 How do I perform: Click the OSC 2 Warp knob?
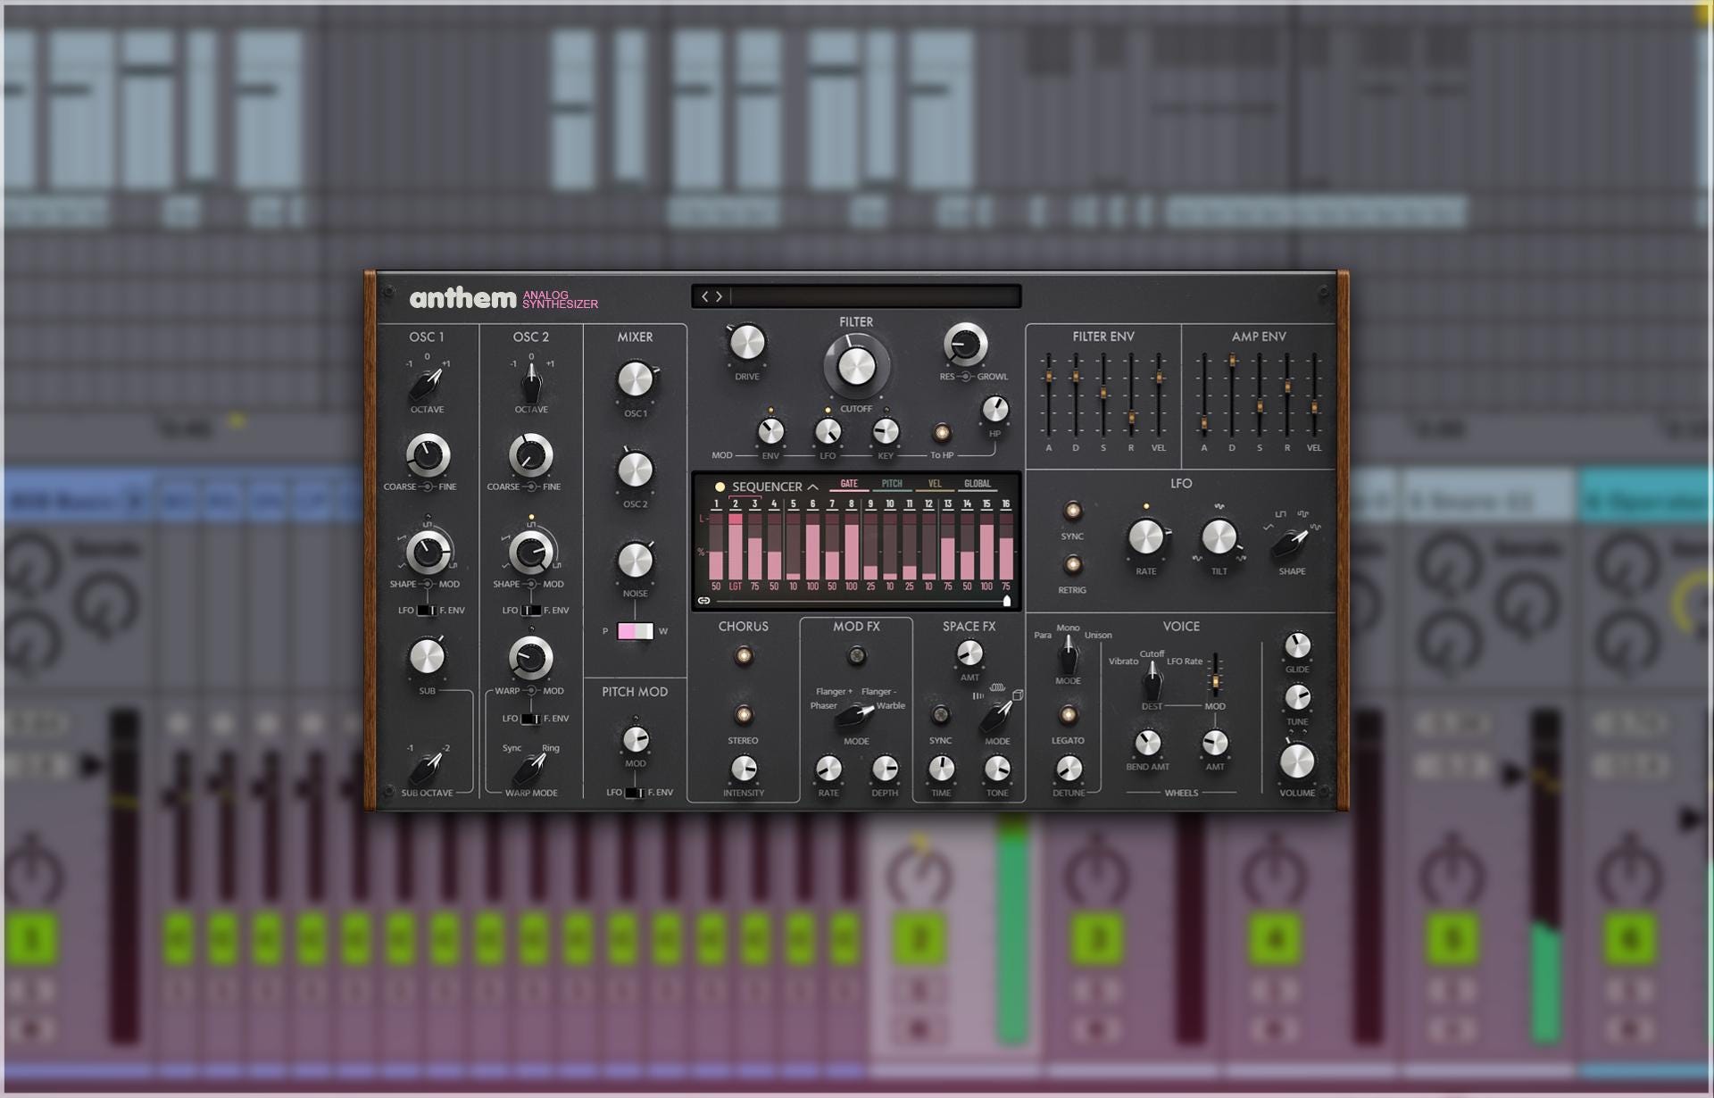[530, 658]
